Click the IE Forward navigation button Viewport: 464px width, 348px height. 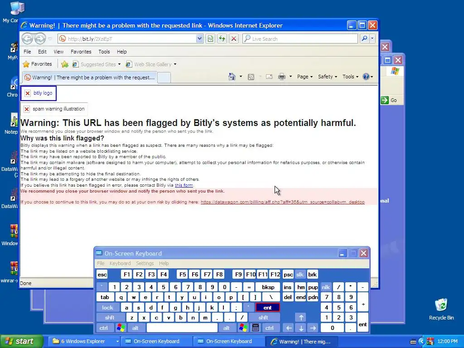coord(40,39)
